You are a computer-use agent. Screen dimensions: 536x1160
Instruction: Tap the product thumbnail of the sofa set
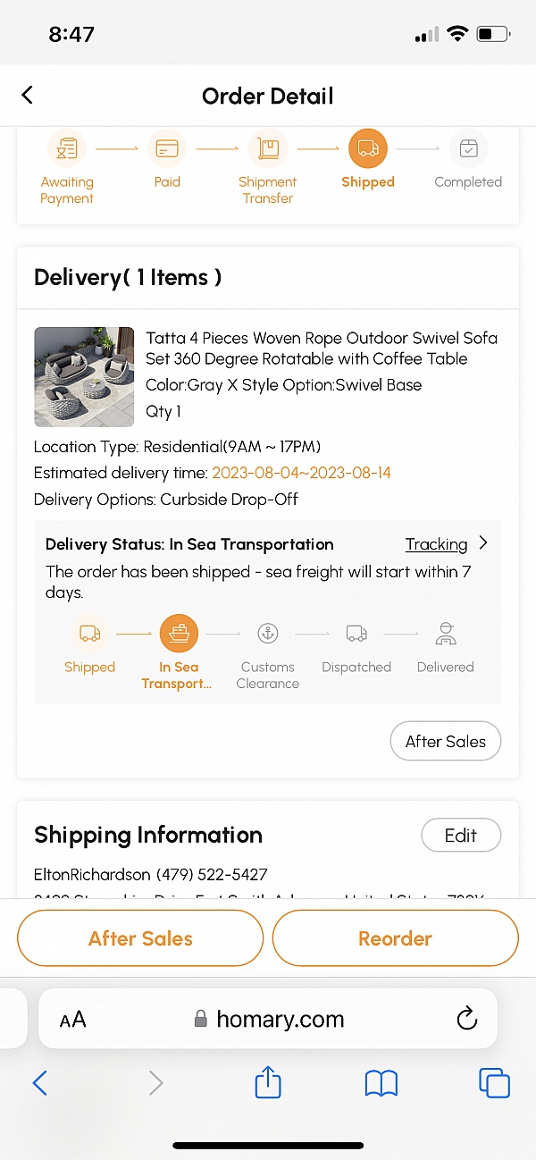(84, 376)
